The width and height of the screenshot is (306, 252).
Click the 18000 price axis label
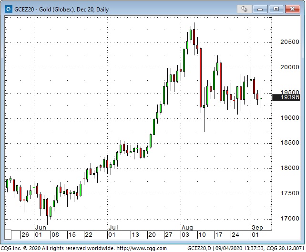coord(290,168)
